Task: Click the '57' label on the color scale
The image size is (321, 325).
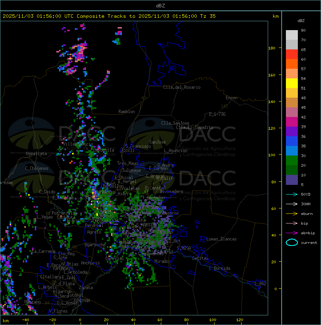Action: (303, 69)
